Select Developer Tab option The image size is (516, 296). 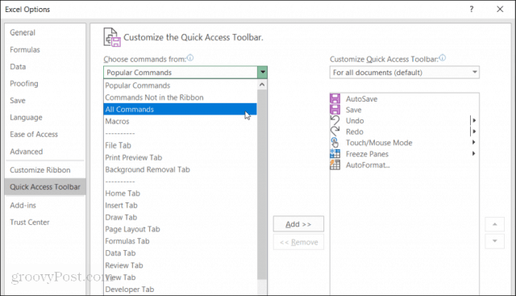180,290
